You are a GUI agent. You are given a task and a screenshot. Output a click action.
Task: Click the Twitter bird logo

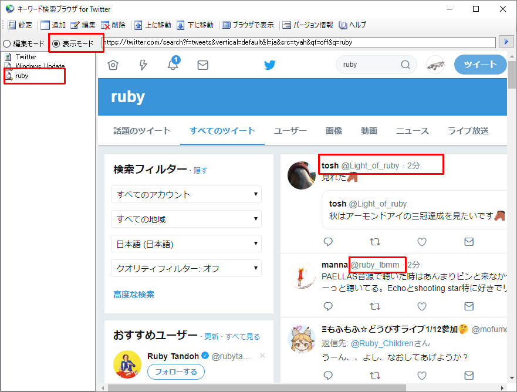click(x=270, y=65)
